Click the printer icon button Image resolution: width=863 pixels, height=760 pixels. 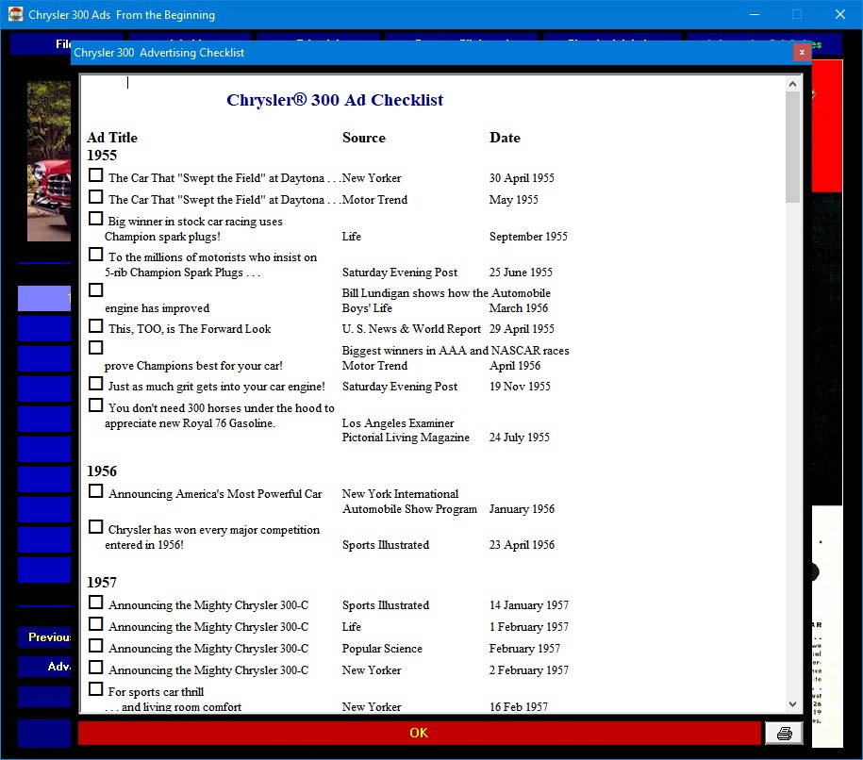[784, 733]
